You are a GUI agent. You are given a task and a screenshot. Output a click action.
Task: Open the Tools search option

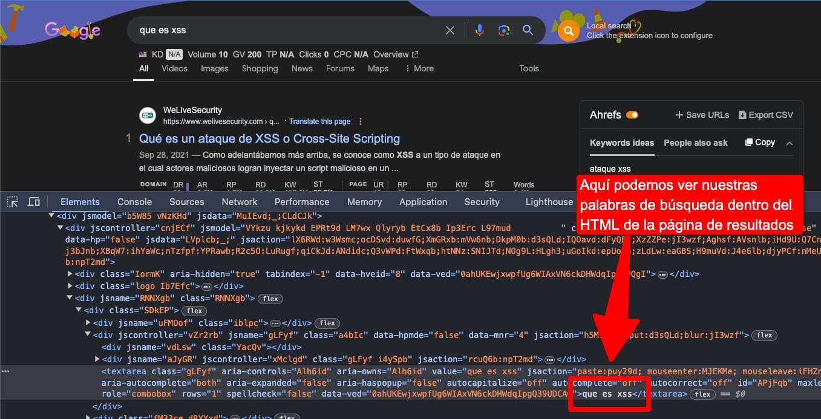(529, 68)
